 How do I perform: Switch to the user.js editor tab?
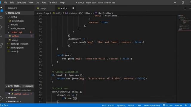pos(45,8)
